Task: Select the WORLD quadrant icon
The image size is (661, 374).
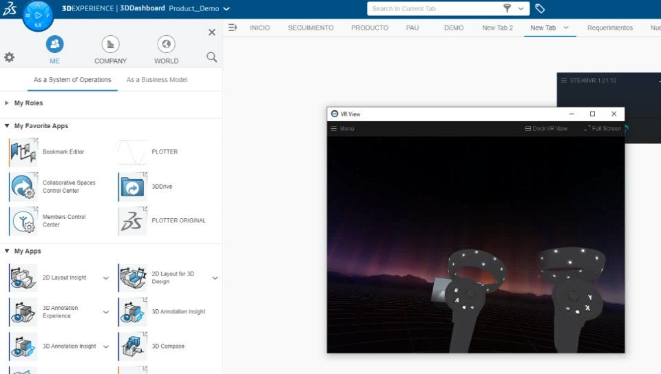Action: coord(166,44)
